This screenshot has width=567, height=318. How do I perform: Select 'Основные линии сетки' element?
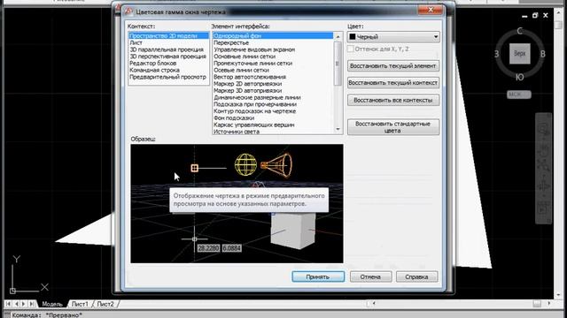coord(245,57)
